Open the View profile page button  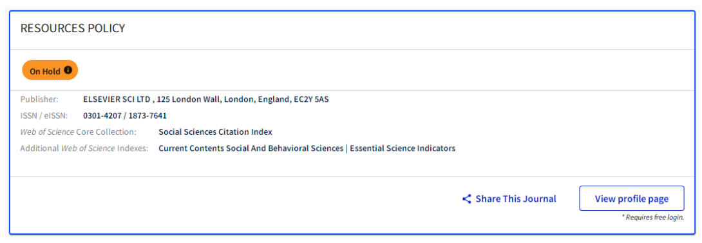[631, 198]
